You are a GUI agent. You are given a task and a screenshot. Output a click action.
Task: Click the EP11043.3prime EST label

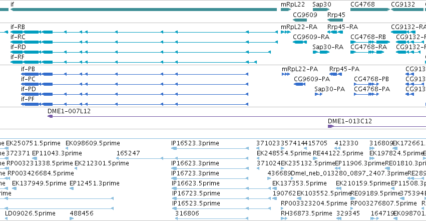57,153
